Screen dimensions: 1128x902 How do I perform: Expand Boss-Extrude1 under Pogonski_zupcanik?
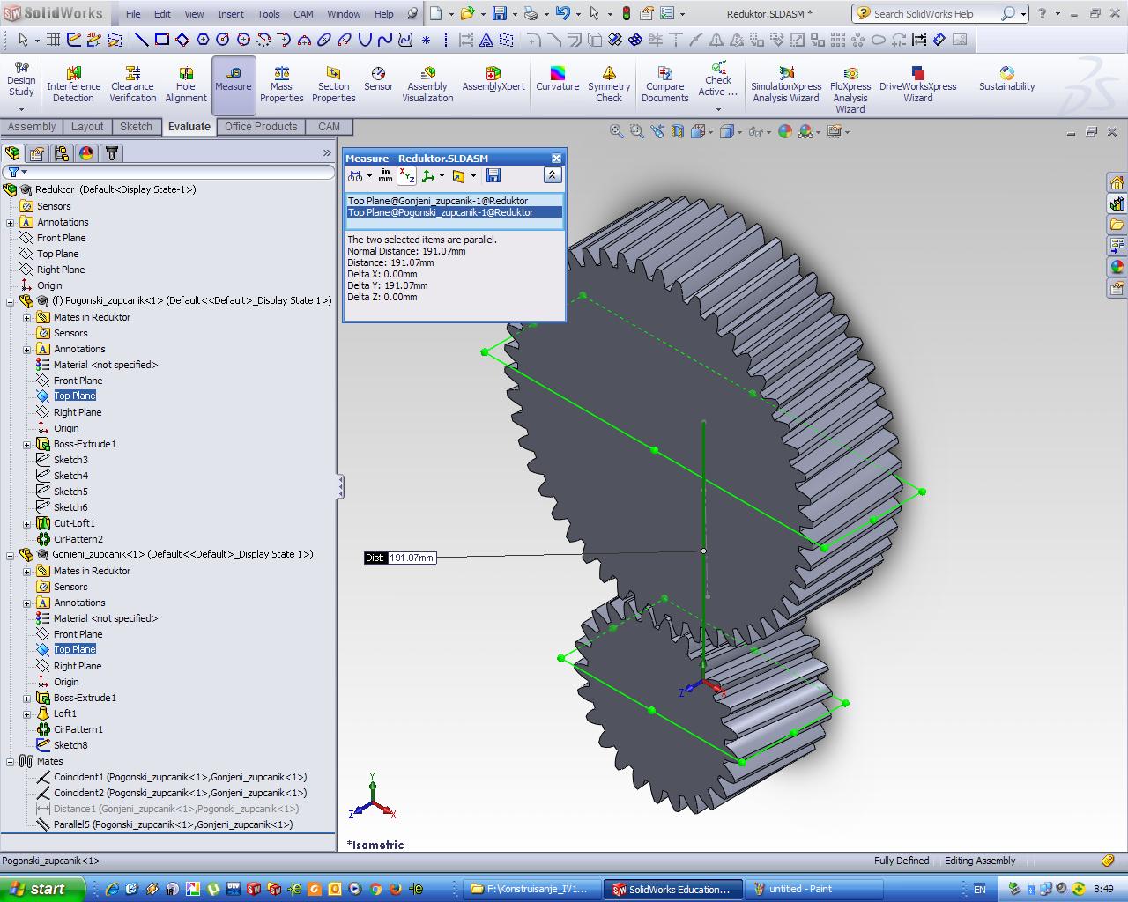click(x=27, y=445)
